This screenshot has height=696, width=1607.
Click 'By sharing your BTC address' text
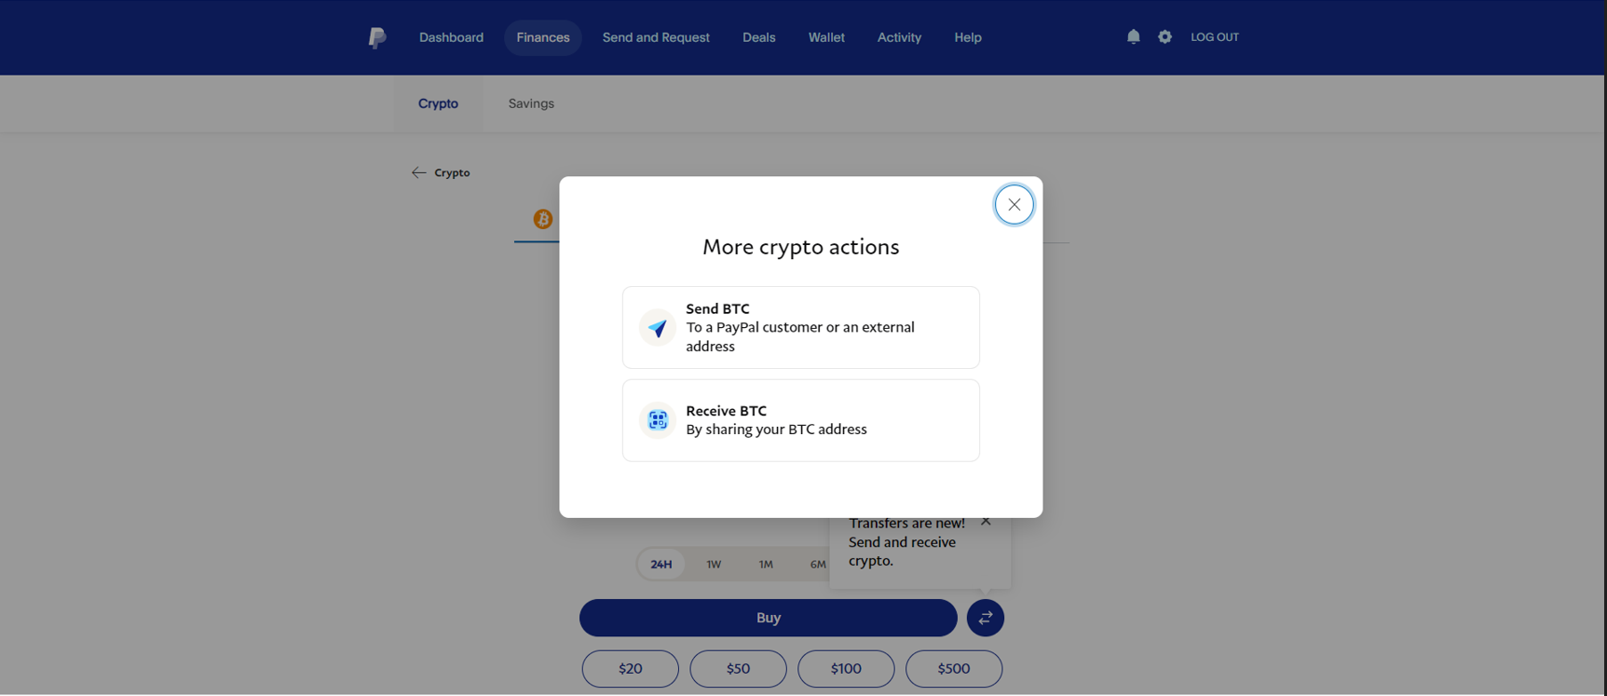point(776,430)
